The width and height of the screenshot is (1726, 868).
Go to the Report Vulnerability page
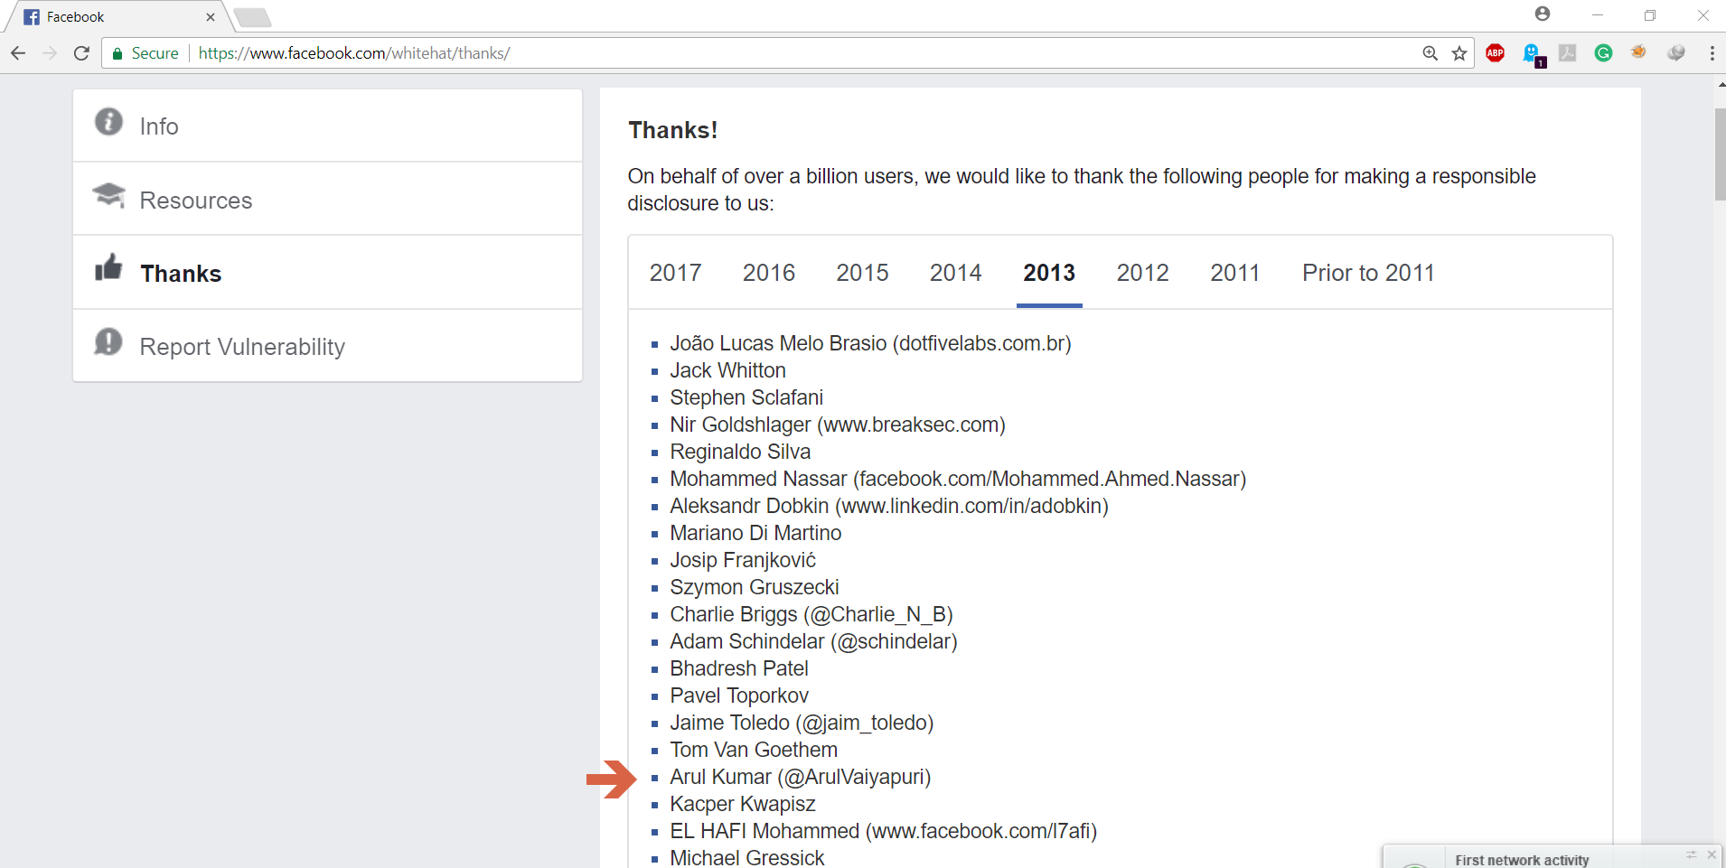tap(242, 347)
